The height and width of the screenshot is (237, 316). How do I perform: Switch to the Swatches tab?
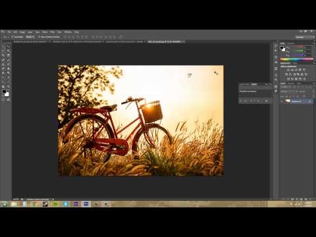[290, 43]
